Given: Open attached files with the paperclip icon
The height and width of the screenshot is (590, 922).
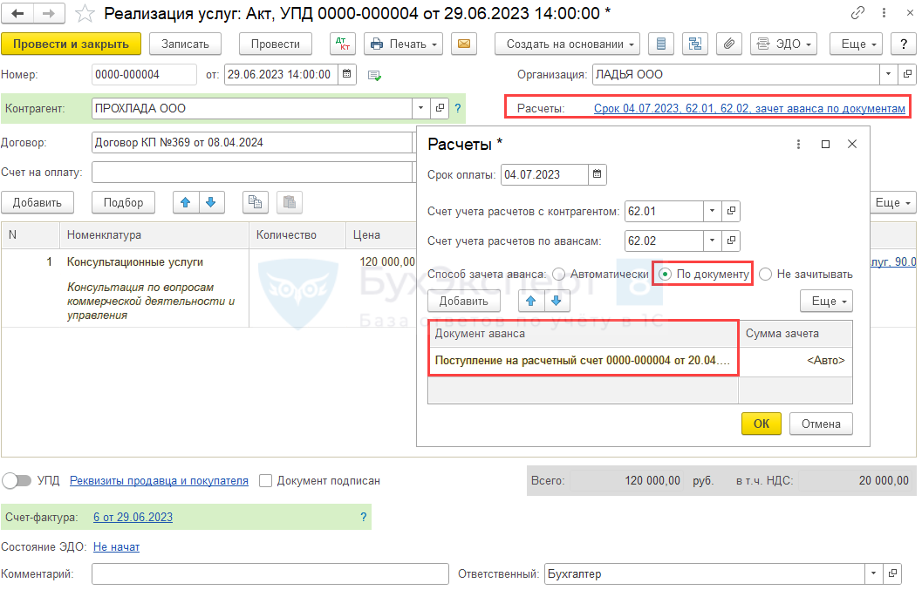Looking at the screenshot, I should pyautogui.click(x=729, y=44).
